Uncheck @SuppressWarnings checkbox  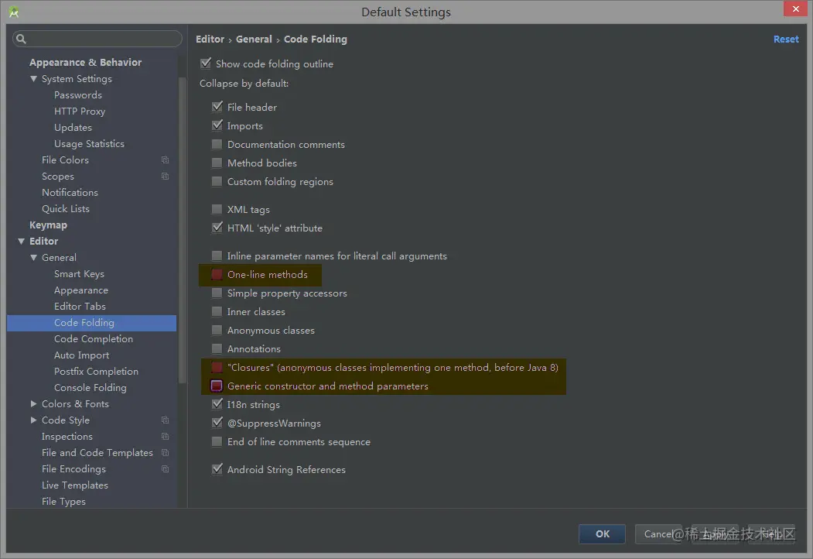217,423
